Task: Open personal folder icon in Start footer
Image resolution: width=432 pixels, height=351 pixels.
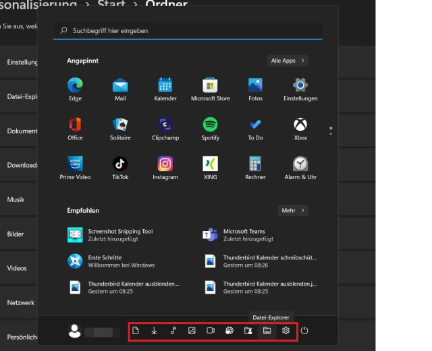Action: [x=248, y=330]
